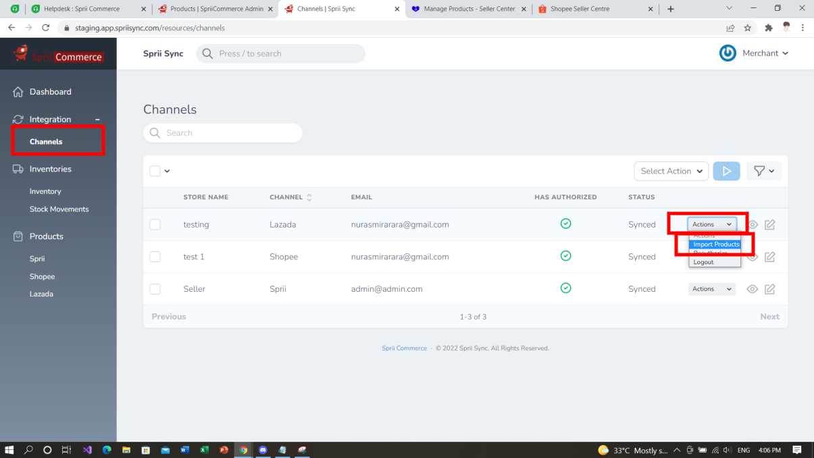Viewport: 814px width, 458px height.
Task: Open Actions dropdown for testing row
Action: coord(712,224)
